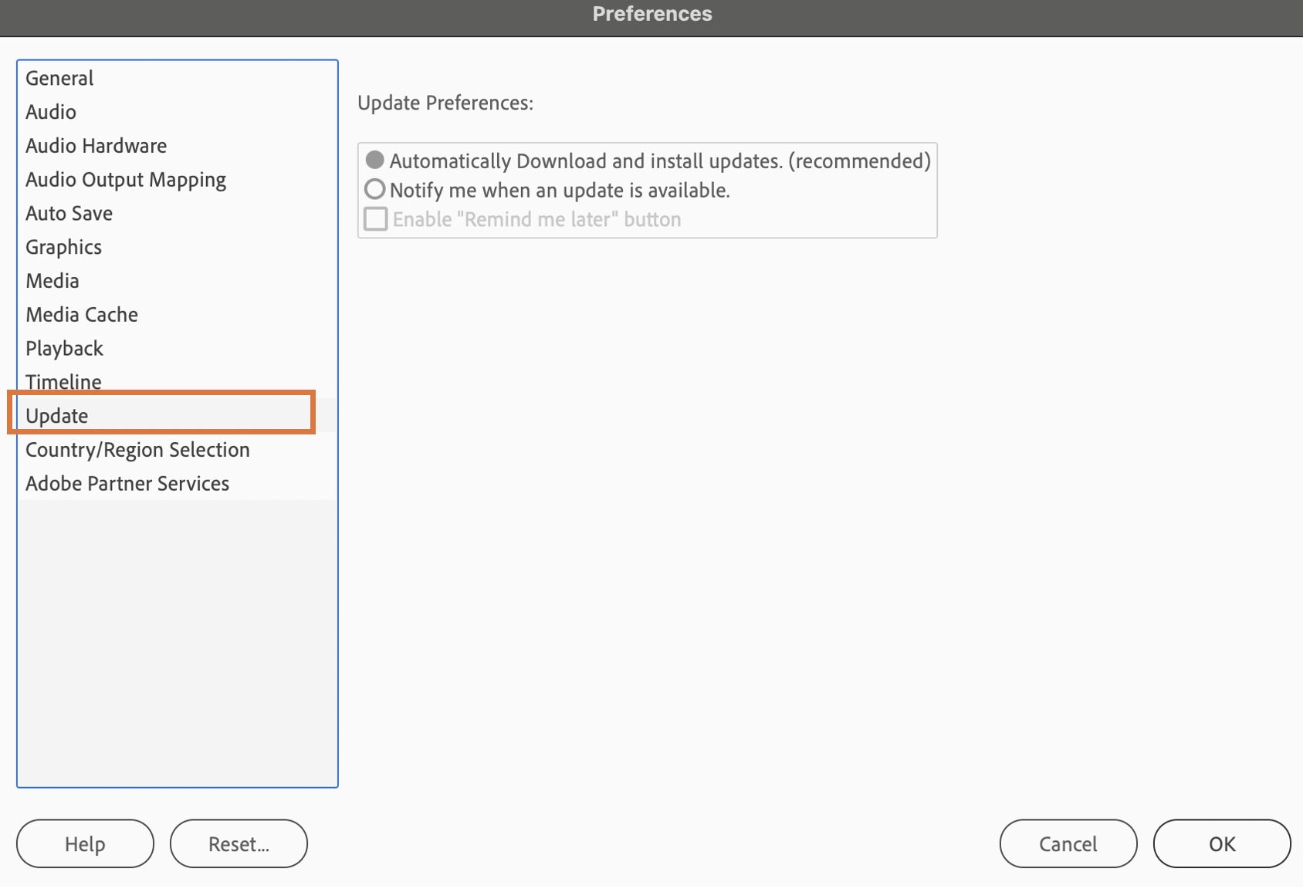
Task: Select Audio in the preferences list
Action: (51, 112)
